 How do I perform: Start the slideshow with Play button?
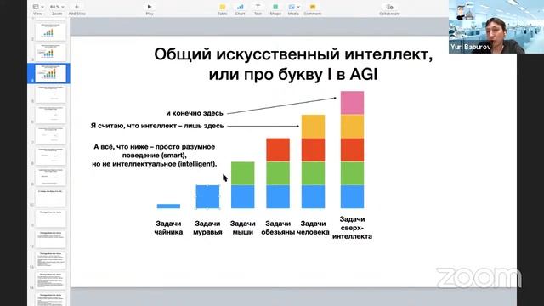(x=150, y=9)
